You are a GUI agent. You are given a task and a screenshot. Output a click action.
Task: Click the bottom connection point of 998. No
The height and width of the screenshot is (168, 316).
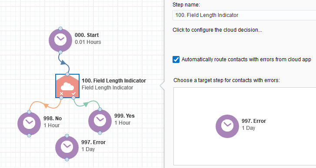[29, 135]
